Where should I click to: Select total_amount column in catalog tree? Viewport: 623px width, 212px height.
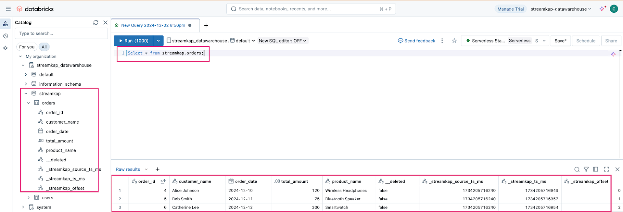pos(59,141)
